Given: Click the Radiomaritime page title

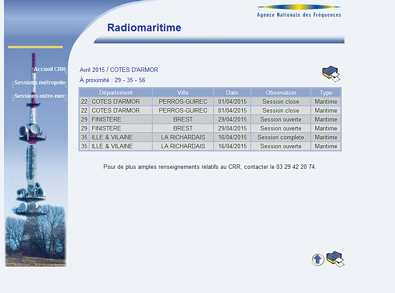Looking at the screenshot, I should (x=144, y=28).
